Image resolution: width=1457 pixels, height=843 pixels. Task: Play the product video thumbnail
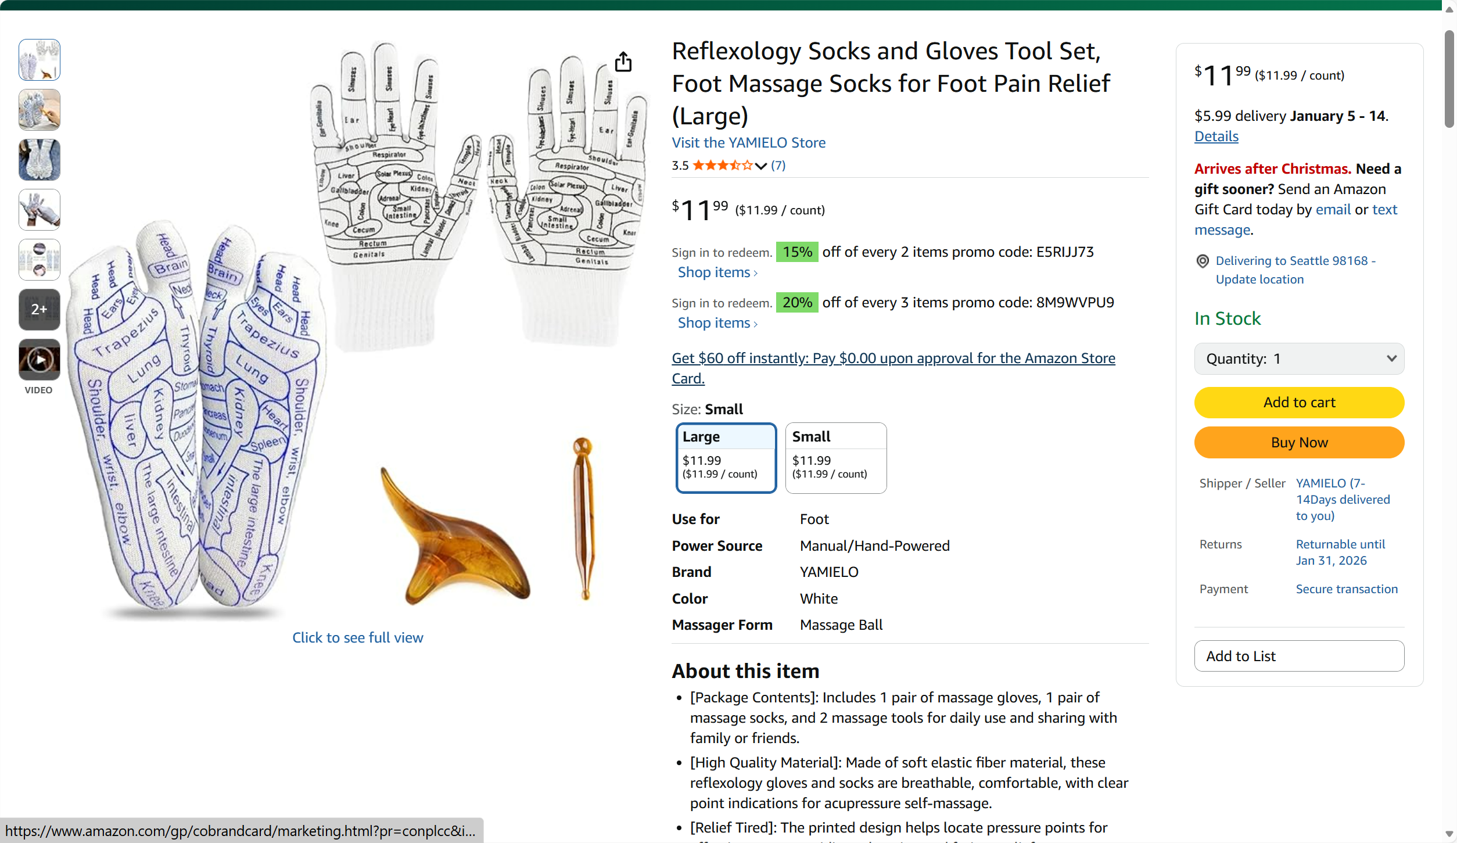[x=39, y=360]
